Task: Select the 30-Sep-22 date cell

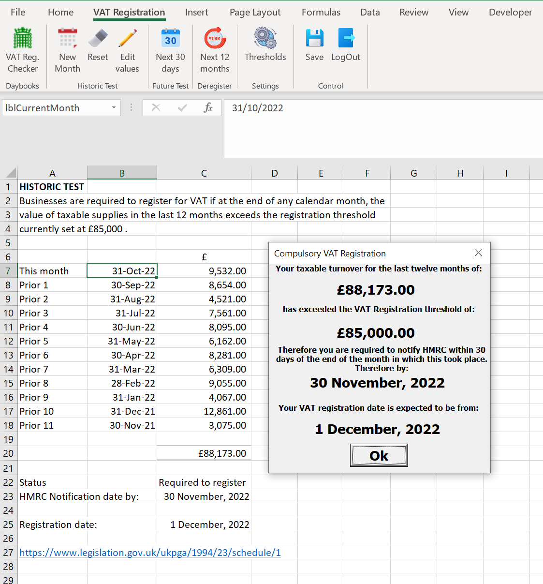Action: 122,285
